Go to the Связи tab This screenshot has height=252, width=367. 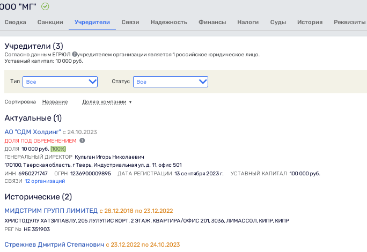[130, 22]
